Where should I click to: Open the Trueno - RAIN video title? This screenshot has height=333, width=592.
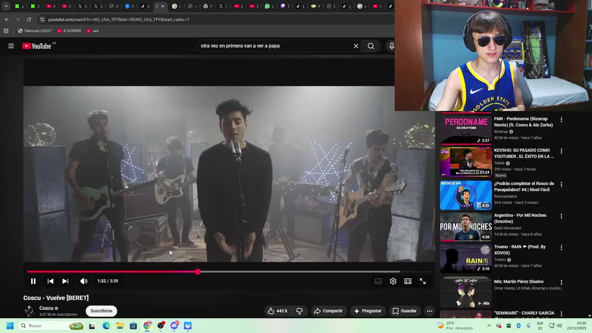click(519, 250)
